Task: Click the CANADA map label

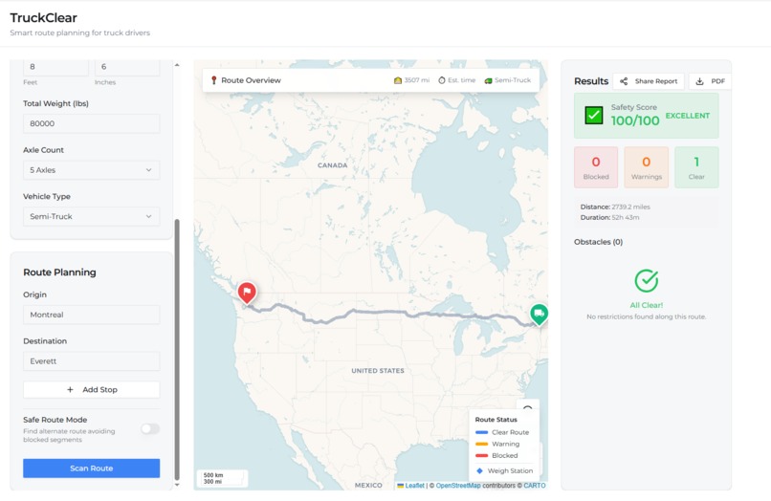Action: coord(332,165)
